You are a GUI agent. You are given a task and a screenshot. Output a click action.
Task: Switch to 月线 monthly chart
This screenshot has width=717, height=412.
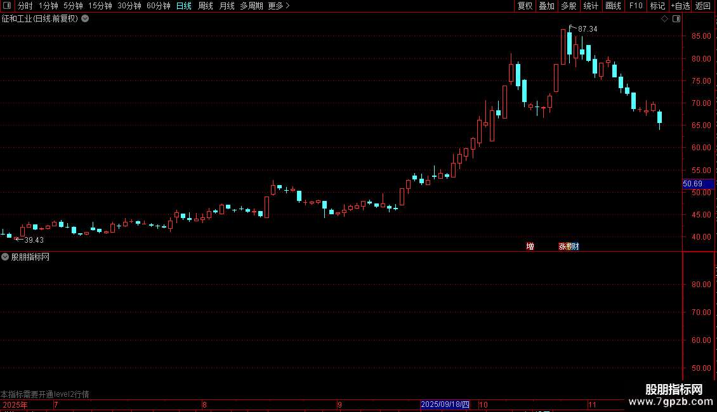click(x=227, y=6)
